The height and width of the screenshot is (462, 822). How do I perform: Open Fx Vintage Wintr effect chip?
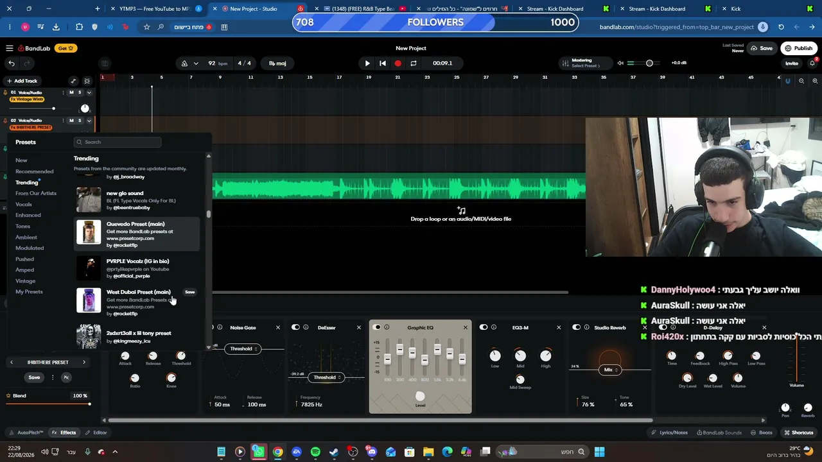pyautogui.click(x=27, y=99)
